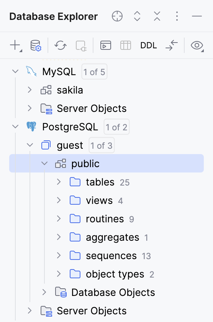
Task: Toggle the View Options eye icon
Action: (197, 45)
